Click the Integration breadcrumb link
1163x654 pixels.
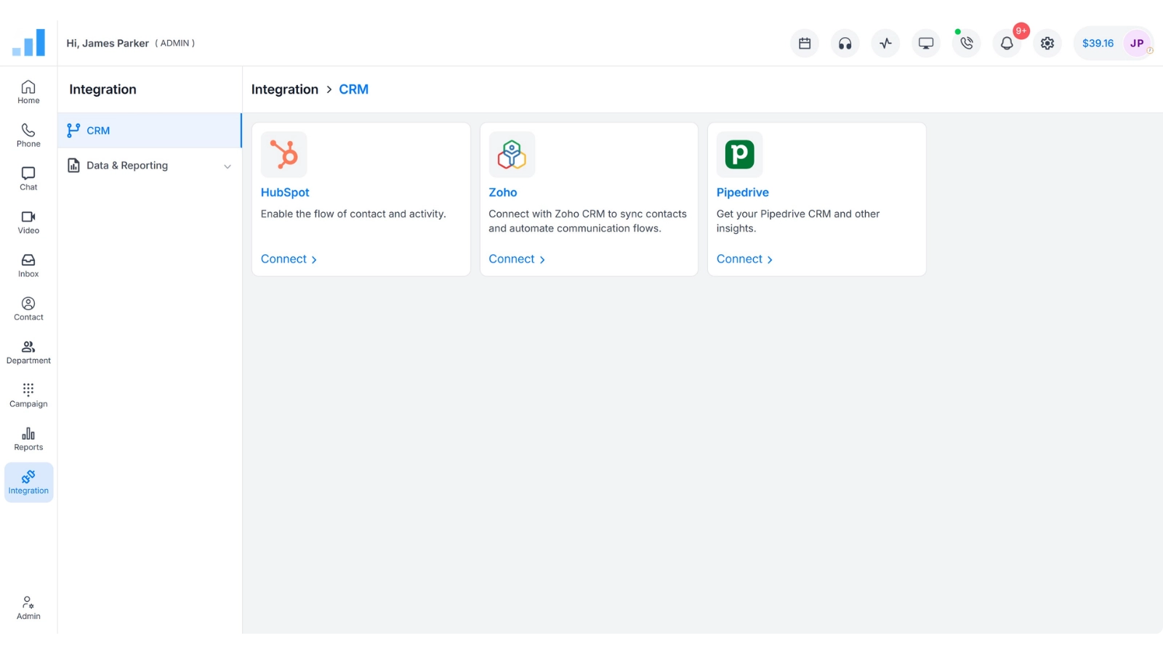point(285,89)
